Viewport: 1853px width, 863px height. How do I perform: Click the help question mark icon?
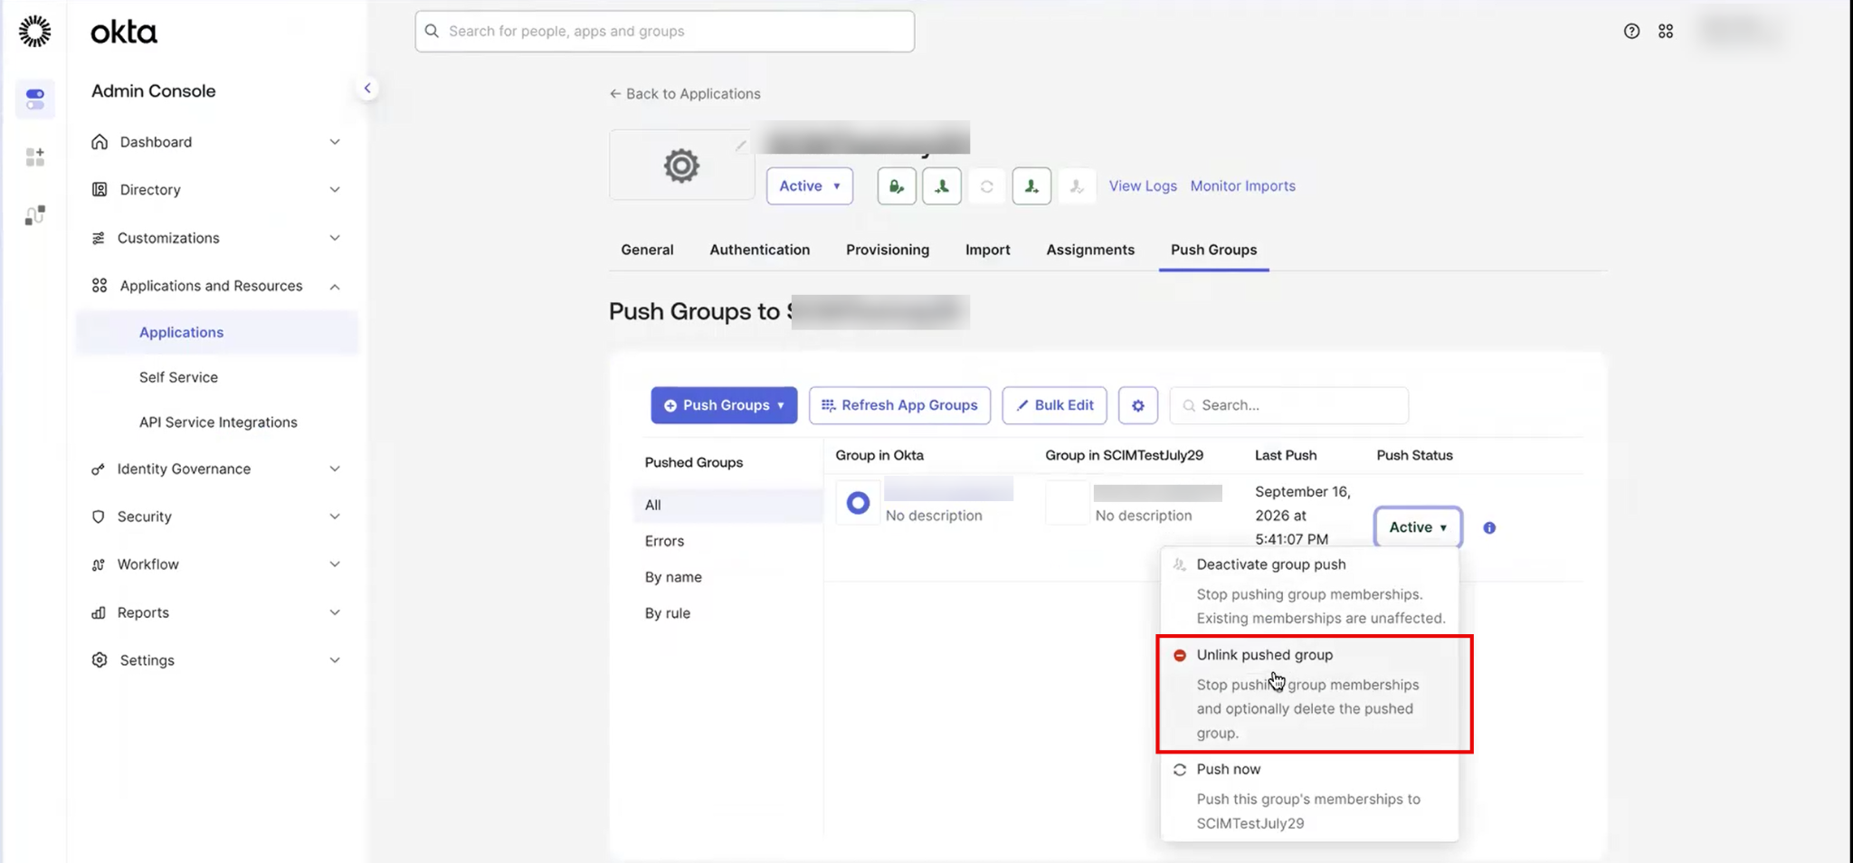point(1631,31)
